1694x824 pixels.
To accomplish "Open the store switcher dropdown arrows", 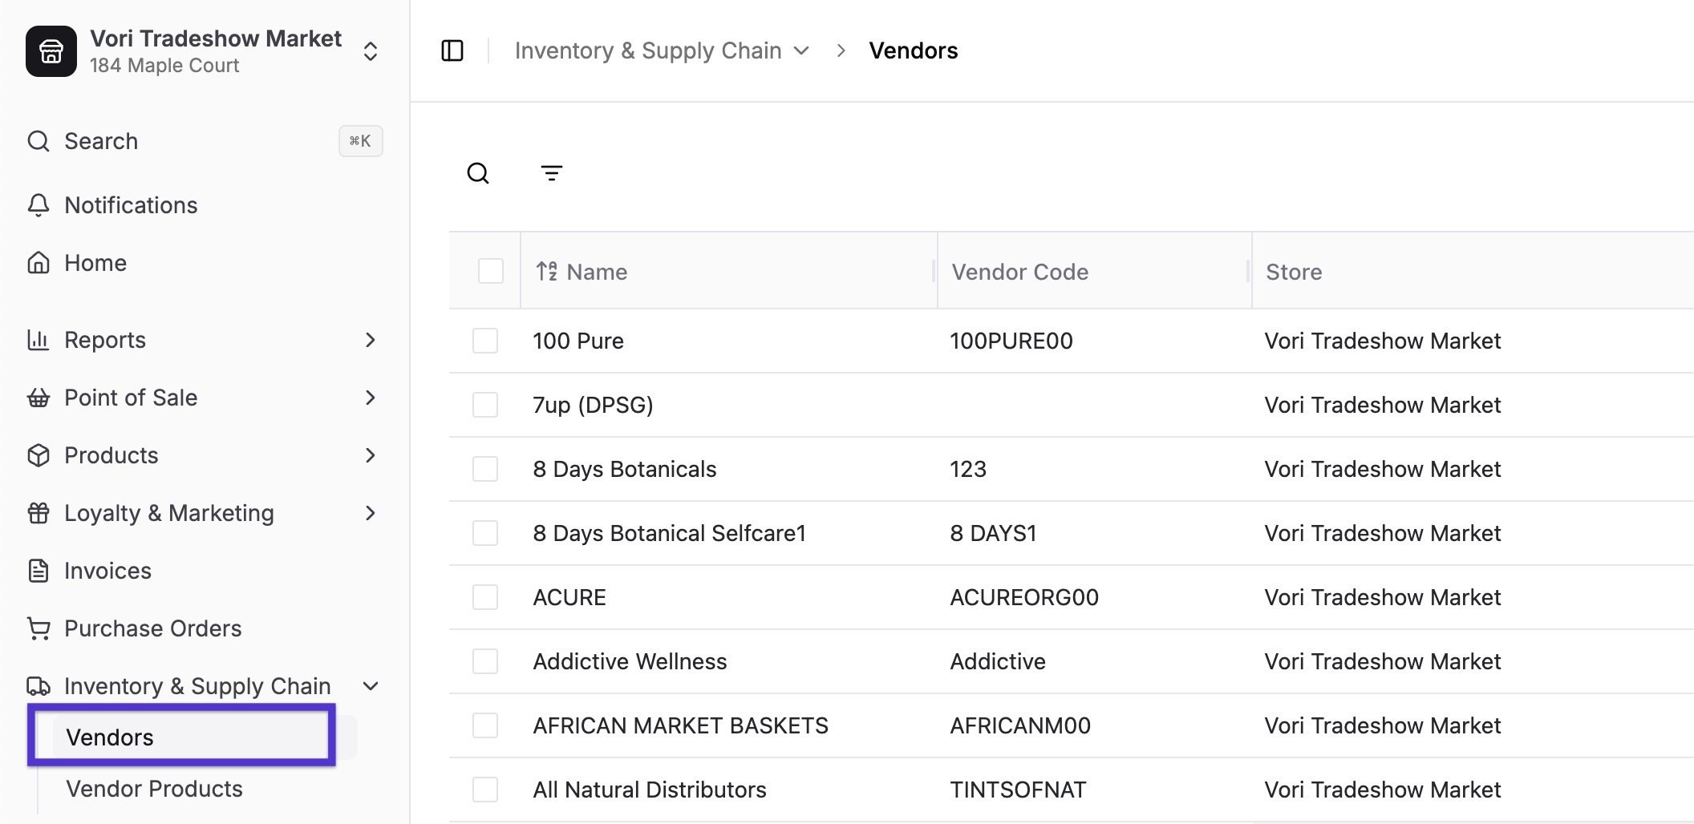I will click(x=370, y=51).
